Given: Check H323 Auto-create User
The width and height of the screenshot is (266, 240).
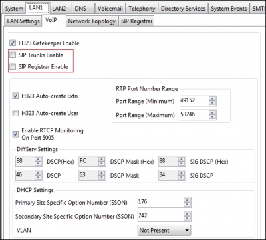Looking at the screenshot, I should (15, 113).
